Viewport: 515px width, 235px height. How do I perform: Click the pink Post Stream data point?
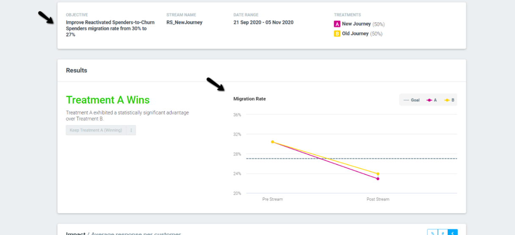point(378,179)
